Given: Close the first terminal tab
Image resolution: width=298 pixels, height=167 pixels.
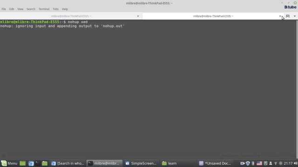Looking at the screenshot, I should point(138,16).
